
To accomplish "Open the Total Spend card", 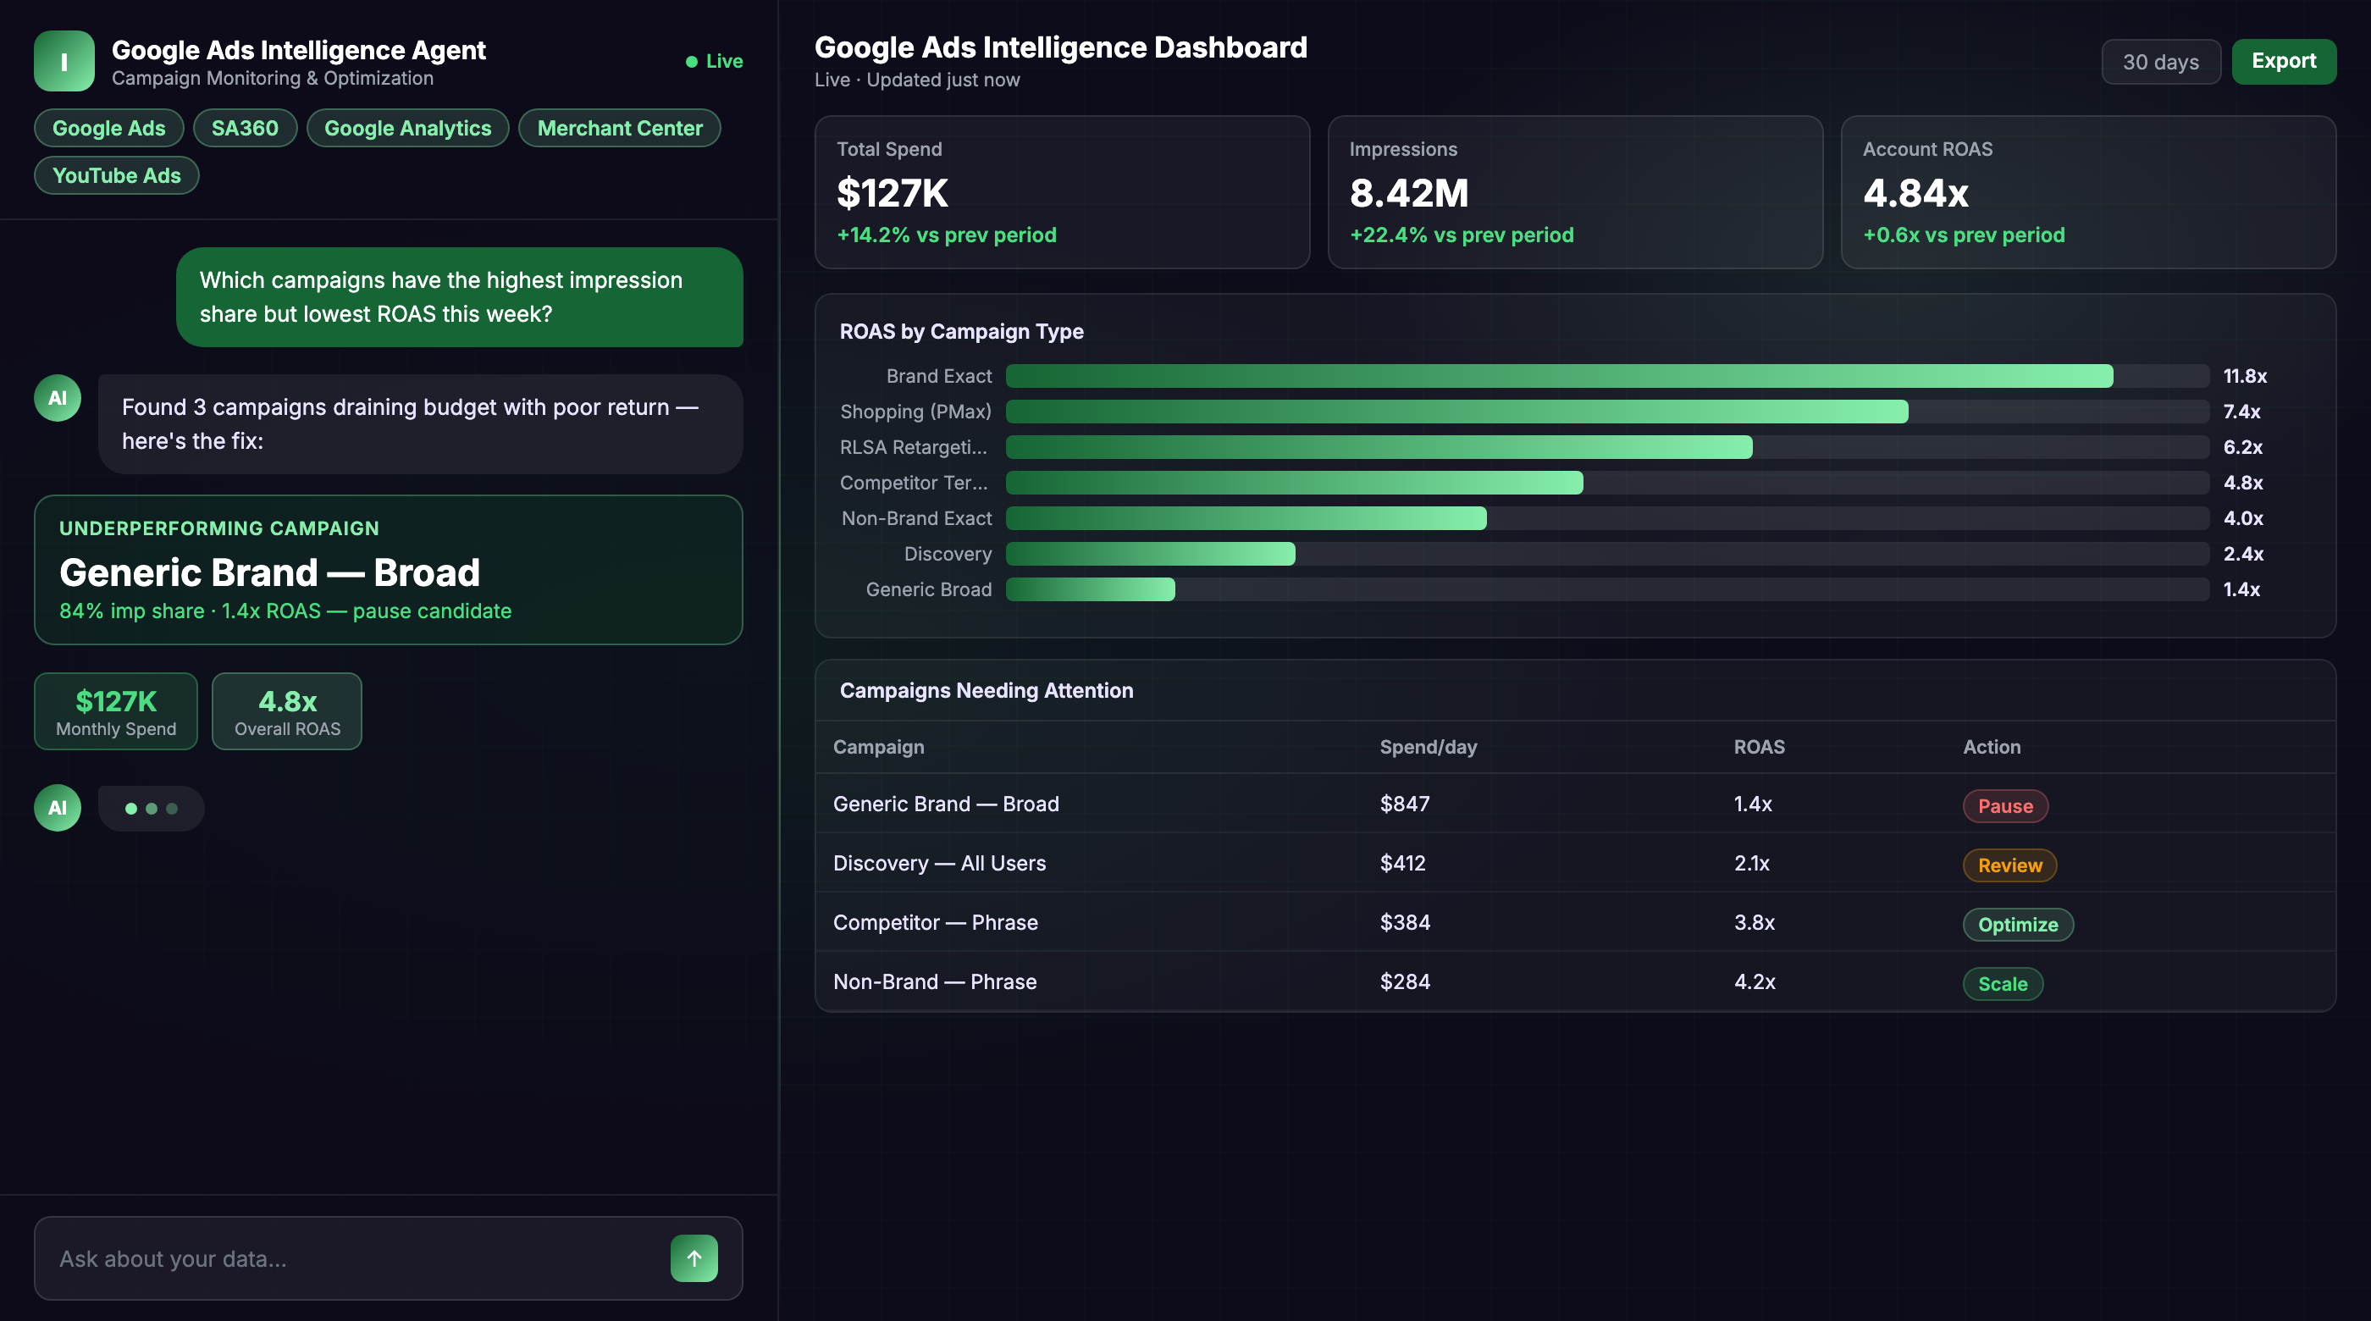I will [1062, 192].
